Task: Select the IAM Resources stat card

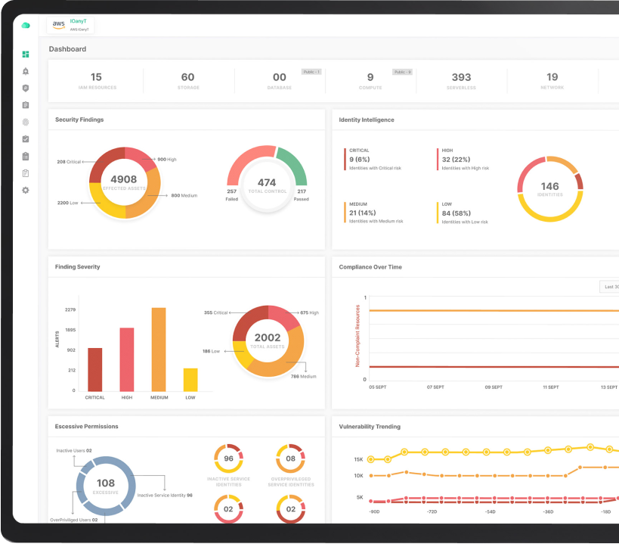Action: tap(96, 80)
